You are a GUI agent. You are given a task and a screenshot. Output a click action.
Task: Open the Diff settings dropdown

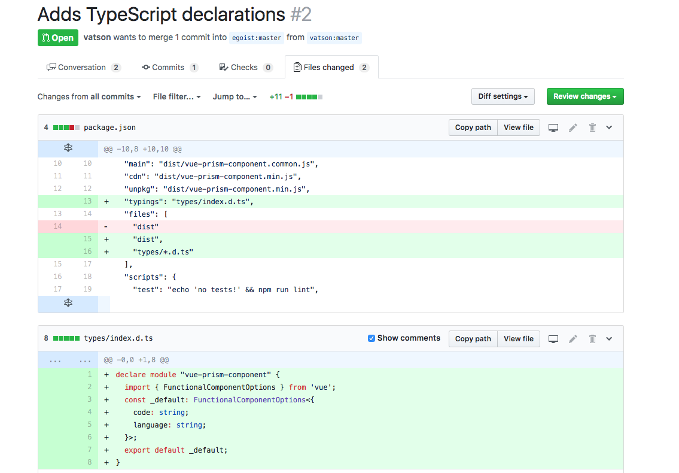(x=503, y=96)
